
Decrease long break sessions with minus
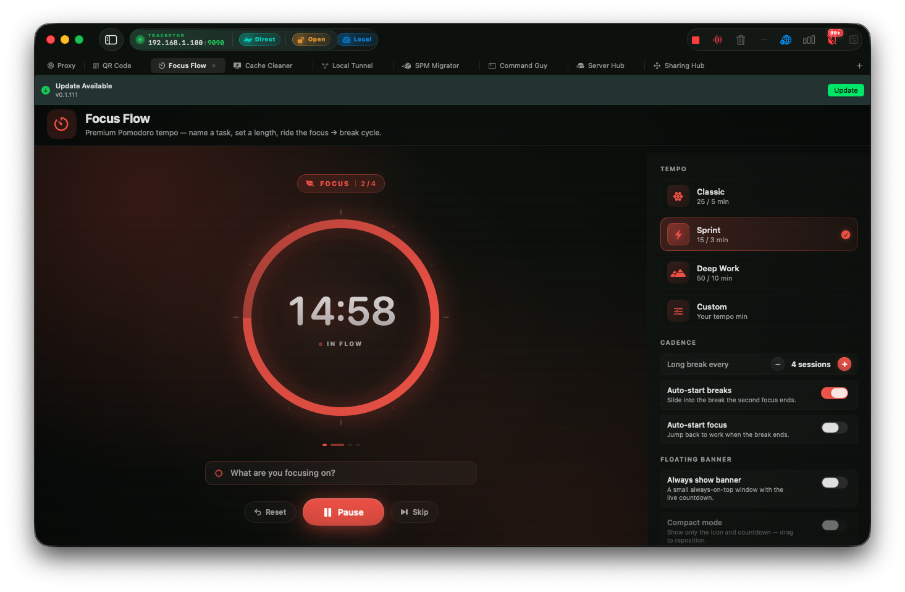(778, 365)
